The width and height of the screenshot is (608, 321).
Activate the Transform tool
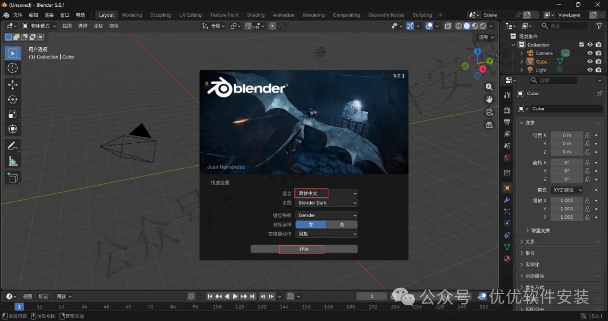pyautogui.click(x=13, y=129)
